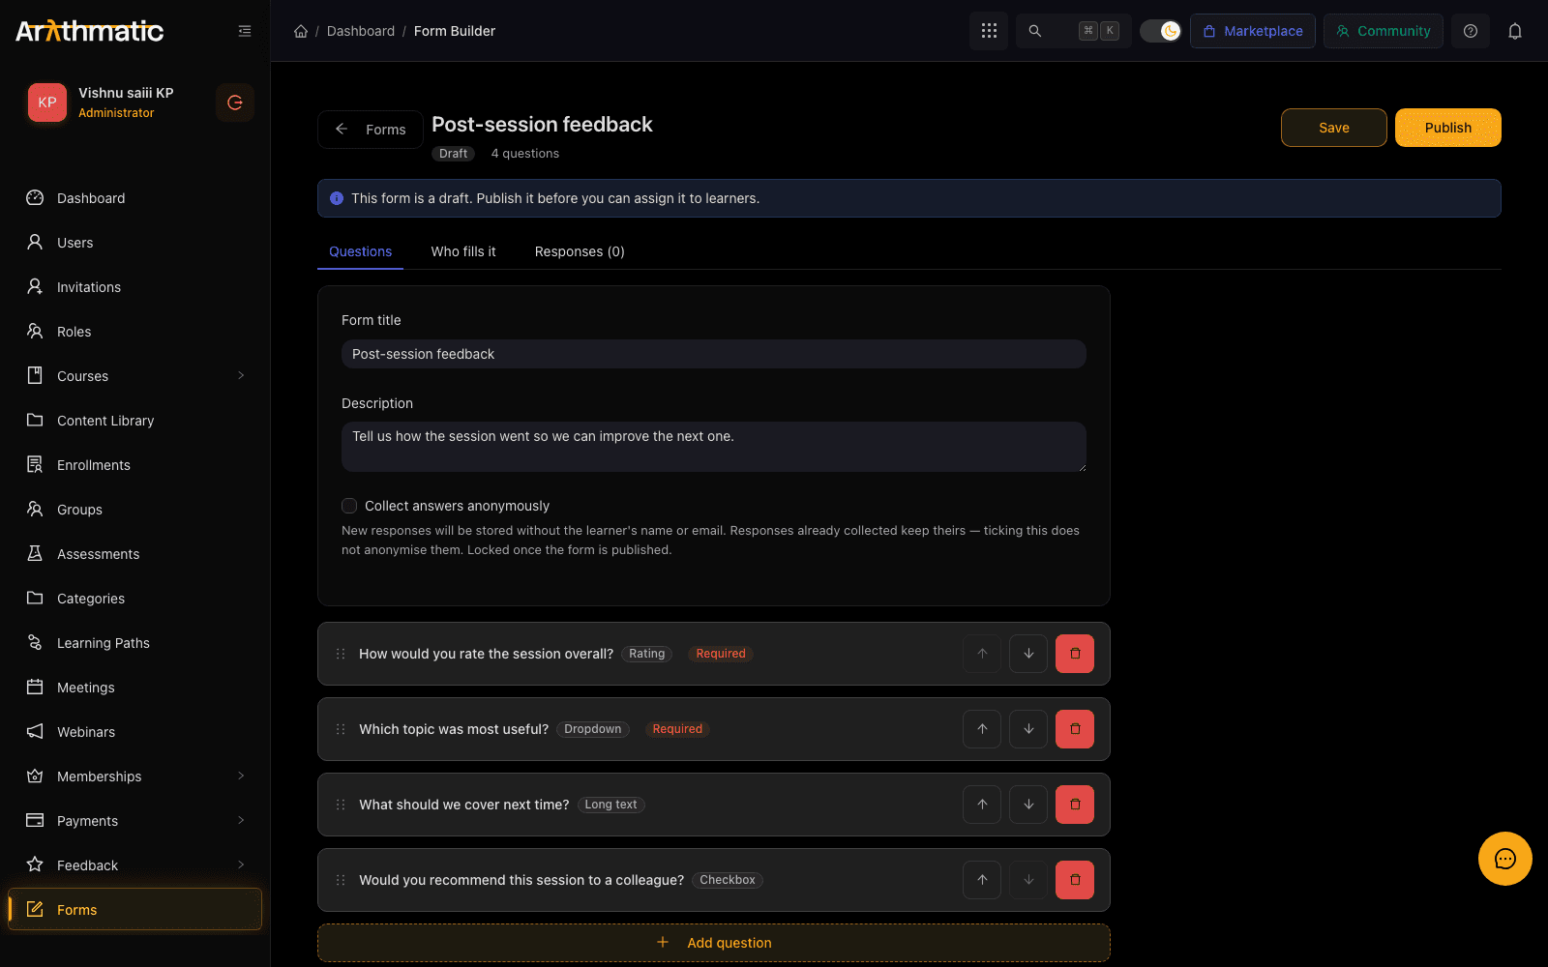Open Dashboard breadcrumb link
The height and width of the screenshot is (967, 1548).
coord(361,31)
